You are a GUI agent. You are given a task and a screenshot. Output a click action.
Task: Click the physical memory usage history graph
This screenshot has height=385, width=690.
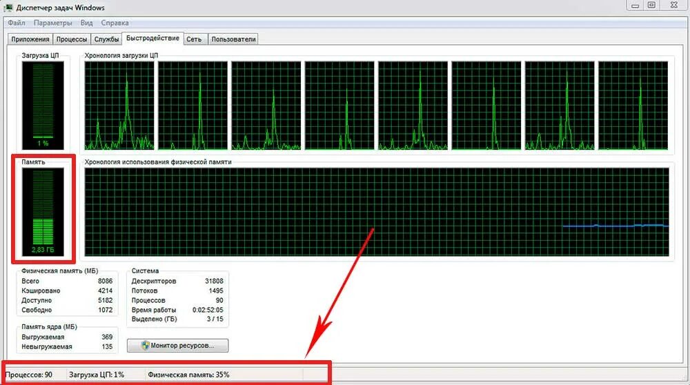click(377, 212)
